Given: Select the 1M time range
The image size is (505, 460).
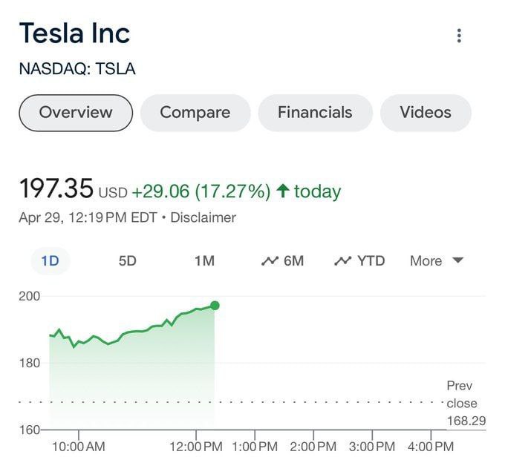Looking at the screenshot, I should click(x=204, y=261).
